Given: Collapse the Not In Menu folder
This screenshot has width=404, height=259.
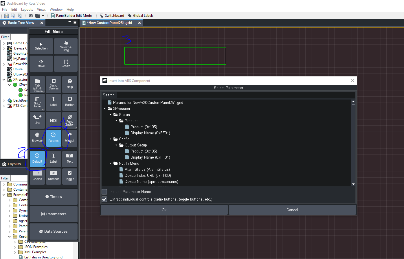Looking at the screenshot, I should [111, 164].
